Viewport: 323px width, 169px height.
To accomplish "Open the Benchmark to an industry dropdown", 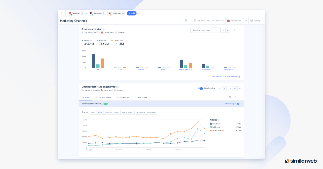I will pyautogui.click(x=205, y=30).
